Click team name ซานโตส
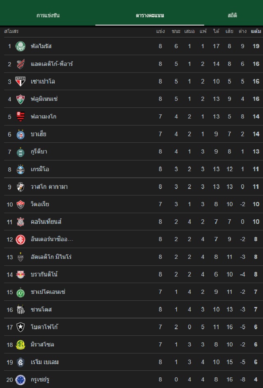The height and width of the screenshot is (388, 263). 42,309
